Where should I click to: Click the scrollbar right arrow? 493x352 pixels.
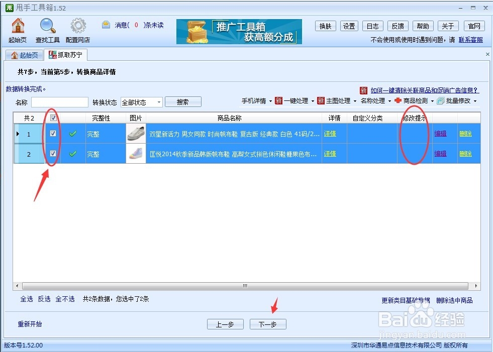[476, 286]
